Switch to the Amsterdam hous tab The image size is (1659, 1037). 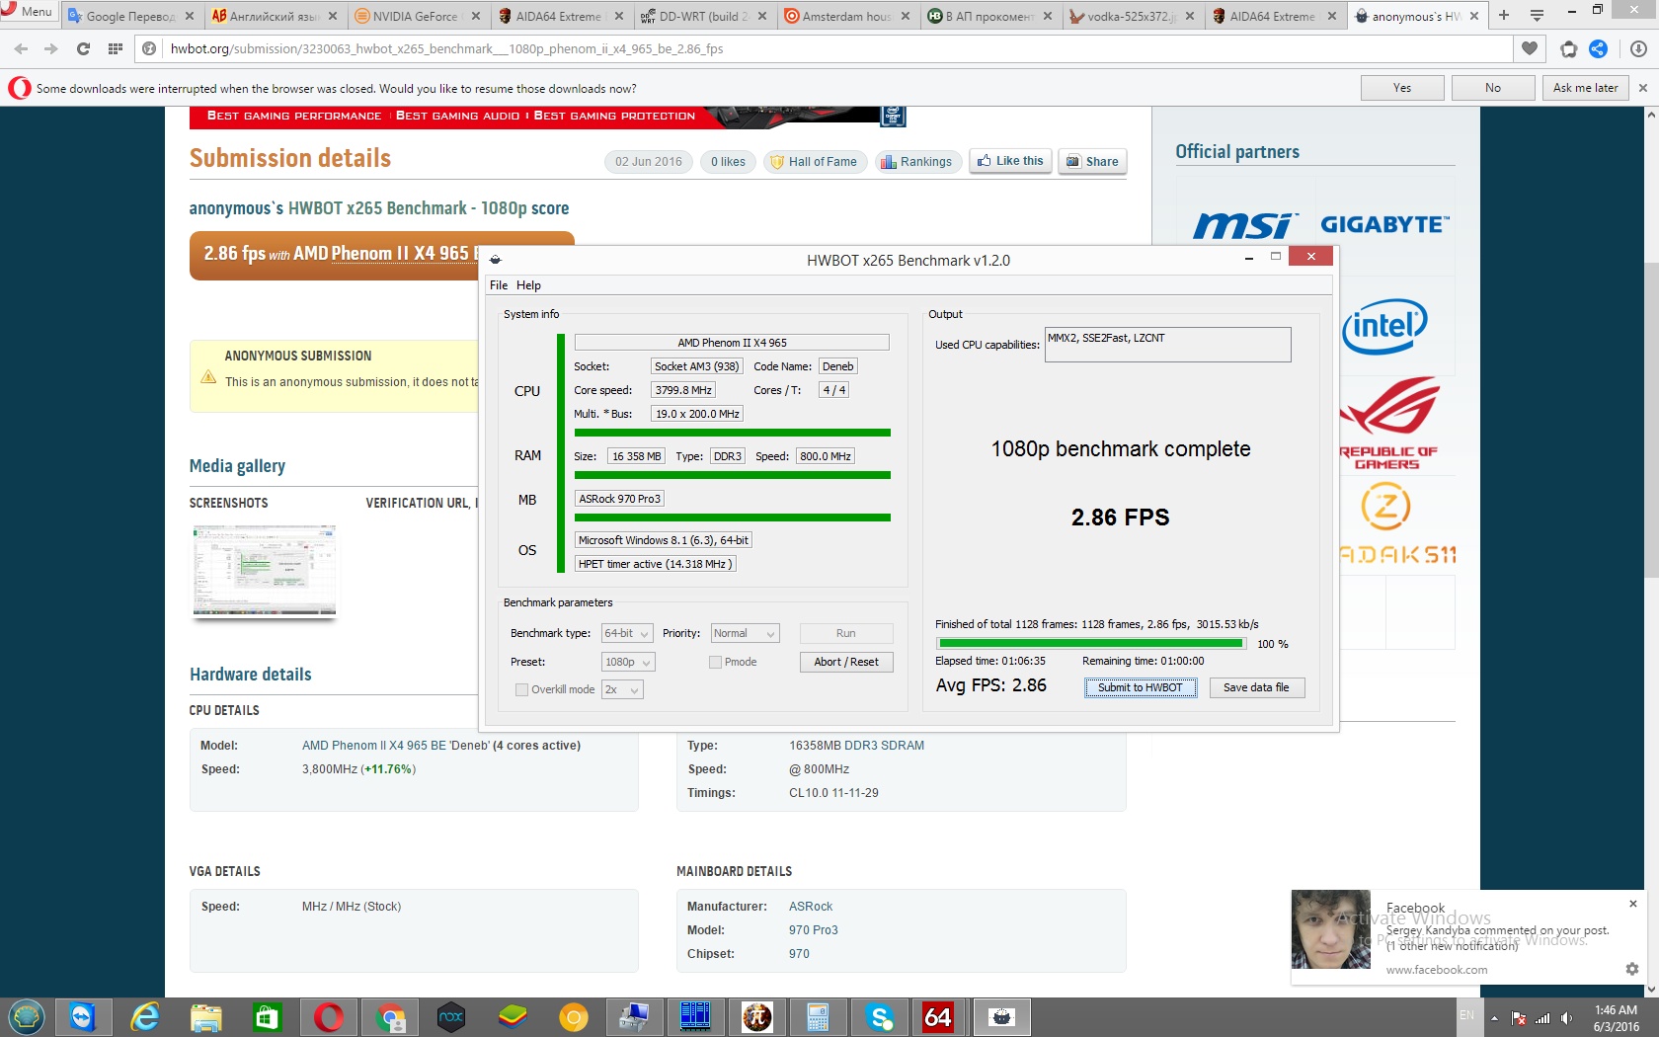pos(844,16)
